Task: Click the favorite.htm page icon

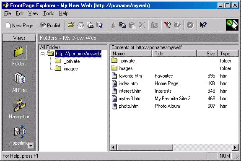Action: 114,76
